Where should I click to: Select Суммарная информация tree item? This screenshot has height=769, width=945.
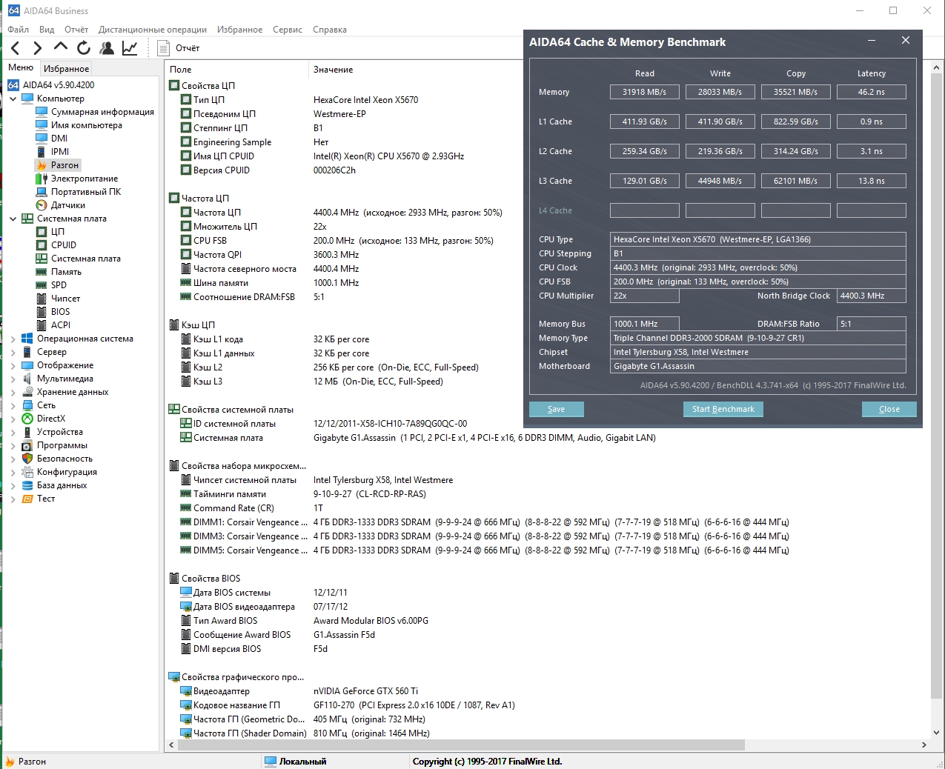(x=102, y=112)
